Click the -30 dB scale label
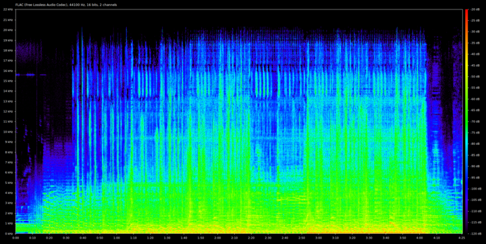This screenshot has height=244, width=486. pos(475,32)
